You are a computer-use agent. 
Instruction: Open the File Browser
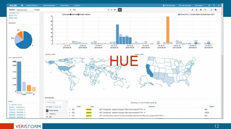[x=169, y=5]
